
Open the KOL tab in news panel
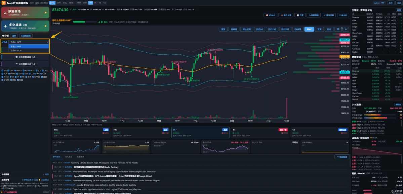(x=68, y=156)
